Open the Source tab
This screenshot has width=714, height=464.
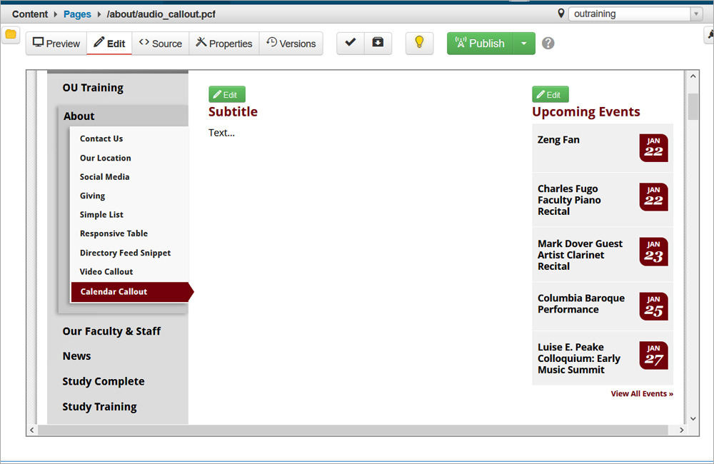pyautogui.click(x=160, y=44)
